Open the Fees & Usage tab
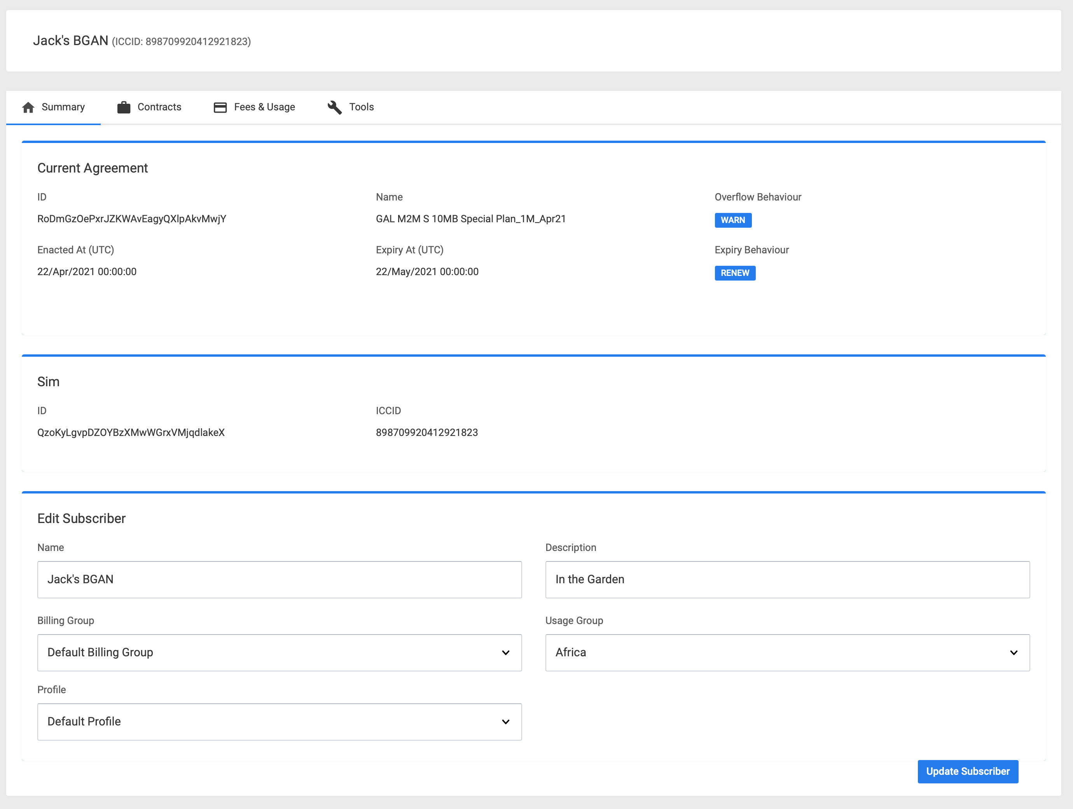1073x809 pixels. [x=264, y=107]
